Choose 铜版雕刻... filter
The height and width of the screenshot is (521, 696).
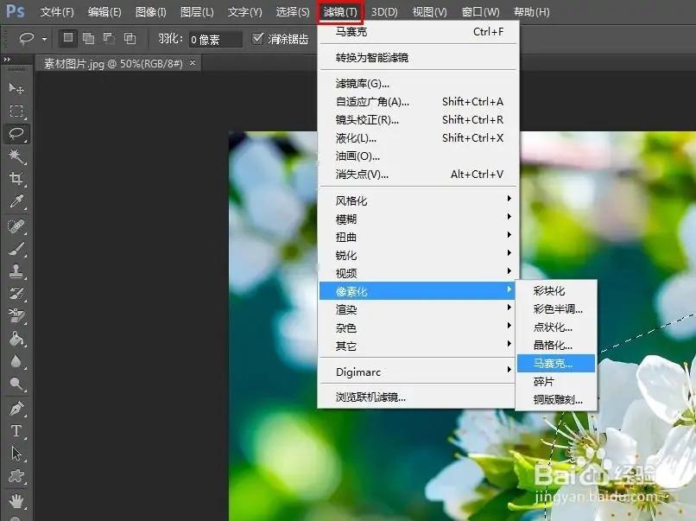(556, 399)
